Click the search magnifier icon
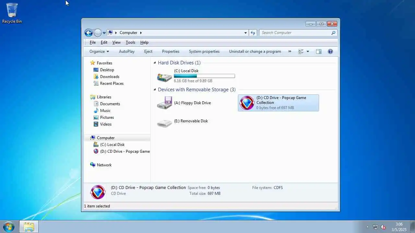The image size is (415, 233). pos(333,33)
